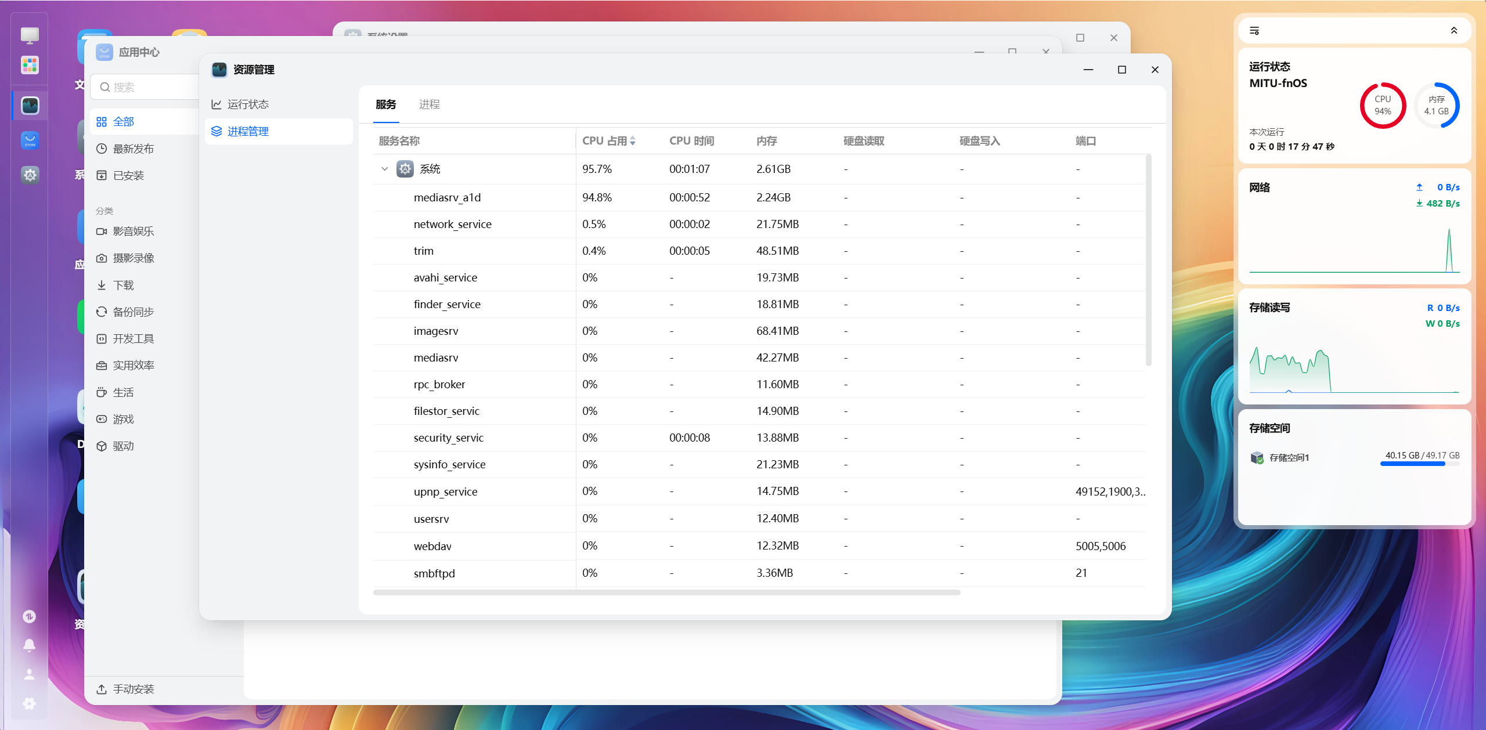Open System Settings gear in left dock
Viewport: 1486px width, 730px height.
(x=30, y=175)
